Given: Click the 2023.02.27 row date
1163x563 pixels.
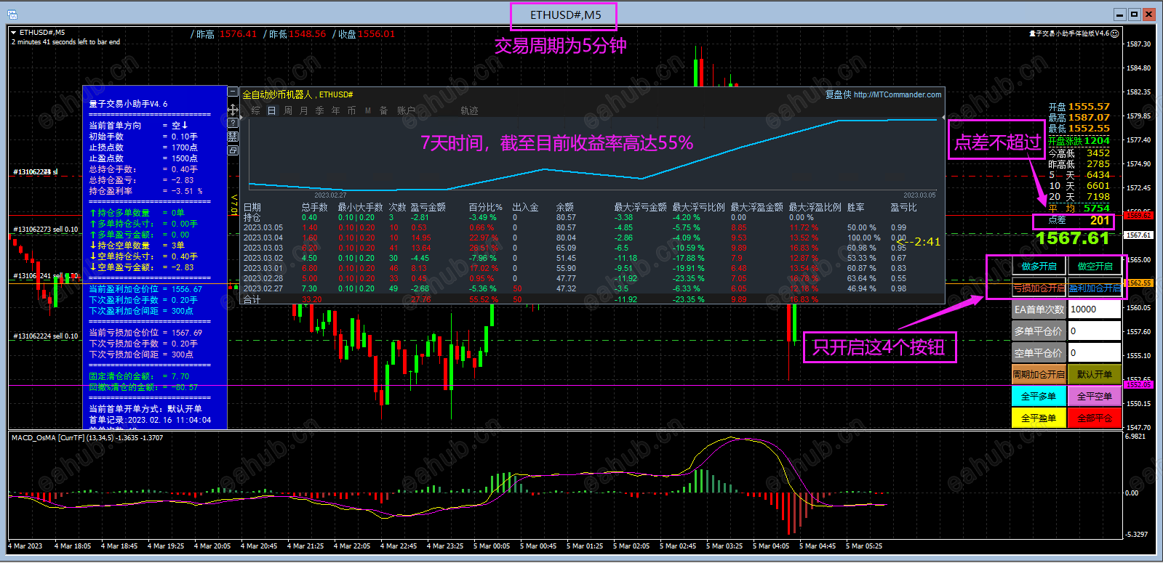Looking at the screenshot, I should coord(263,288).
